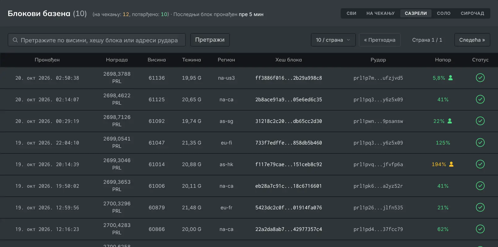This screenshot has width=498, height=247.
Task: Click the Напор column header
Action: point(443,60)
